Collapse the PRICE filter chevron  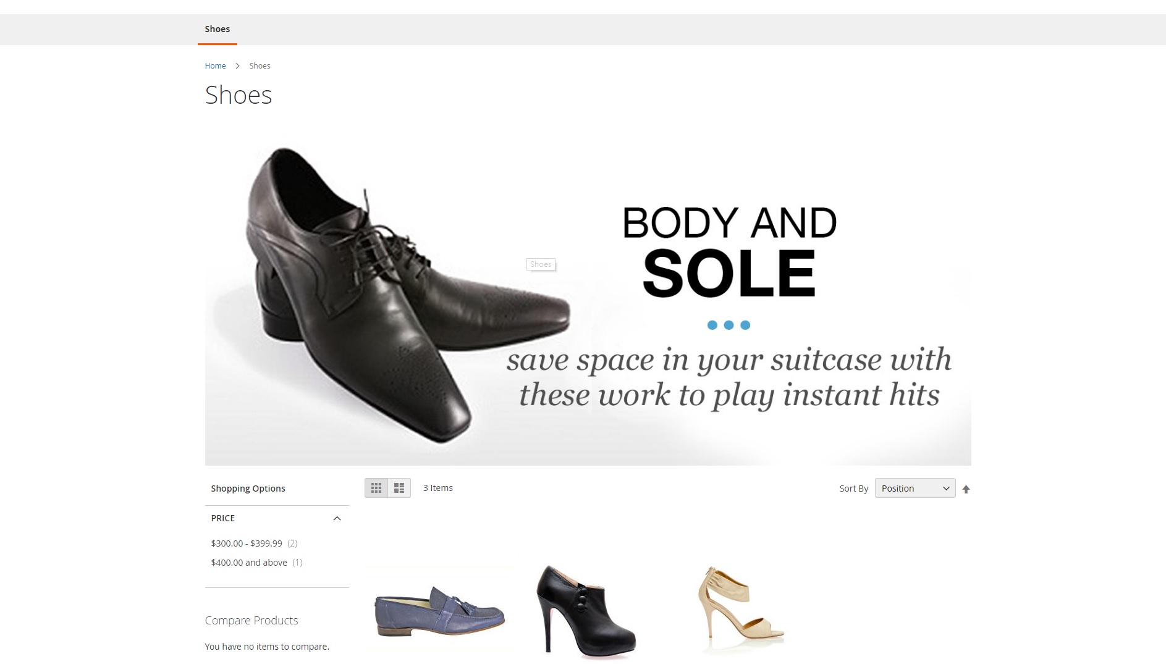(337, 518)
